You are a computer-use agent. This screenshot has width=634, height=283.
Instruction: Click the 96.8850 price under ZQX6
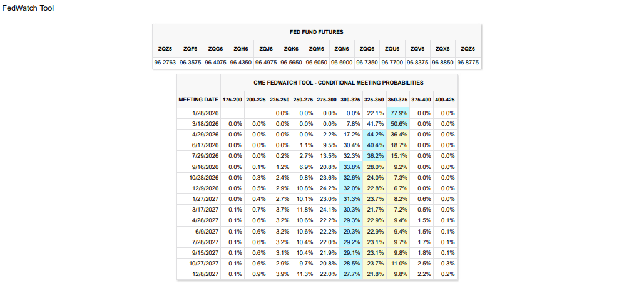coord(442,62)
